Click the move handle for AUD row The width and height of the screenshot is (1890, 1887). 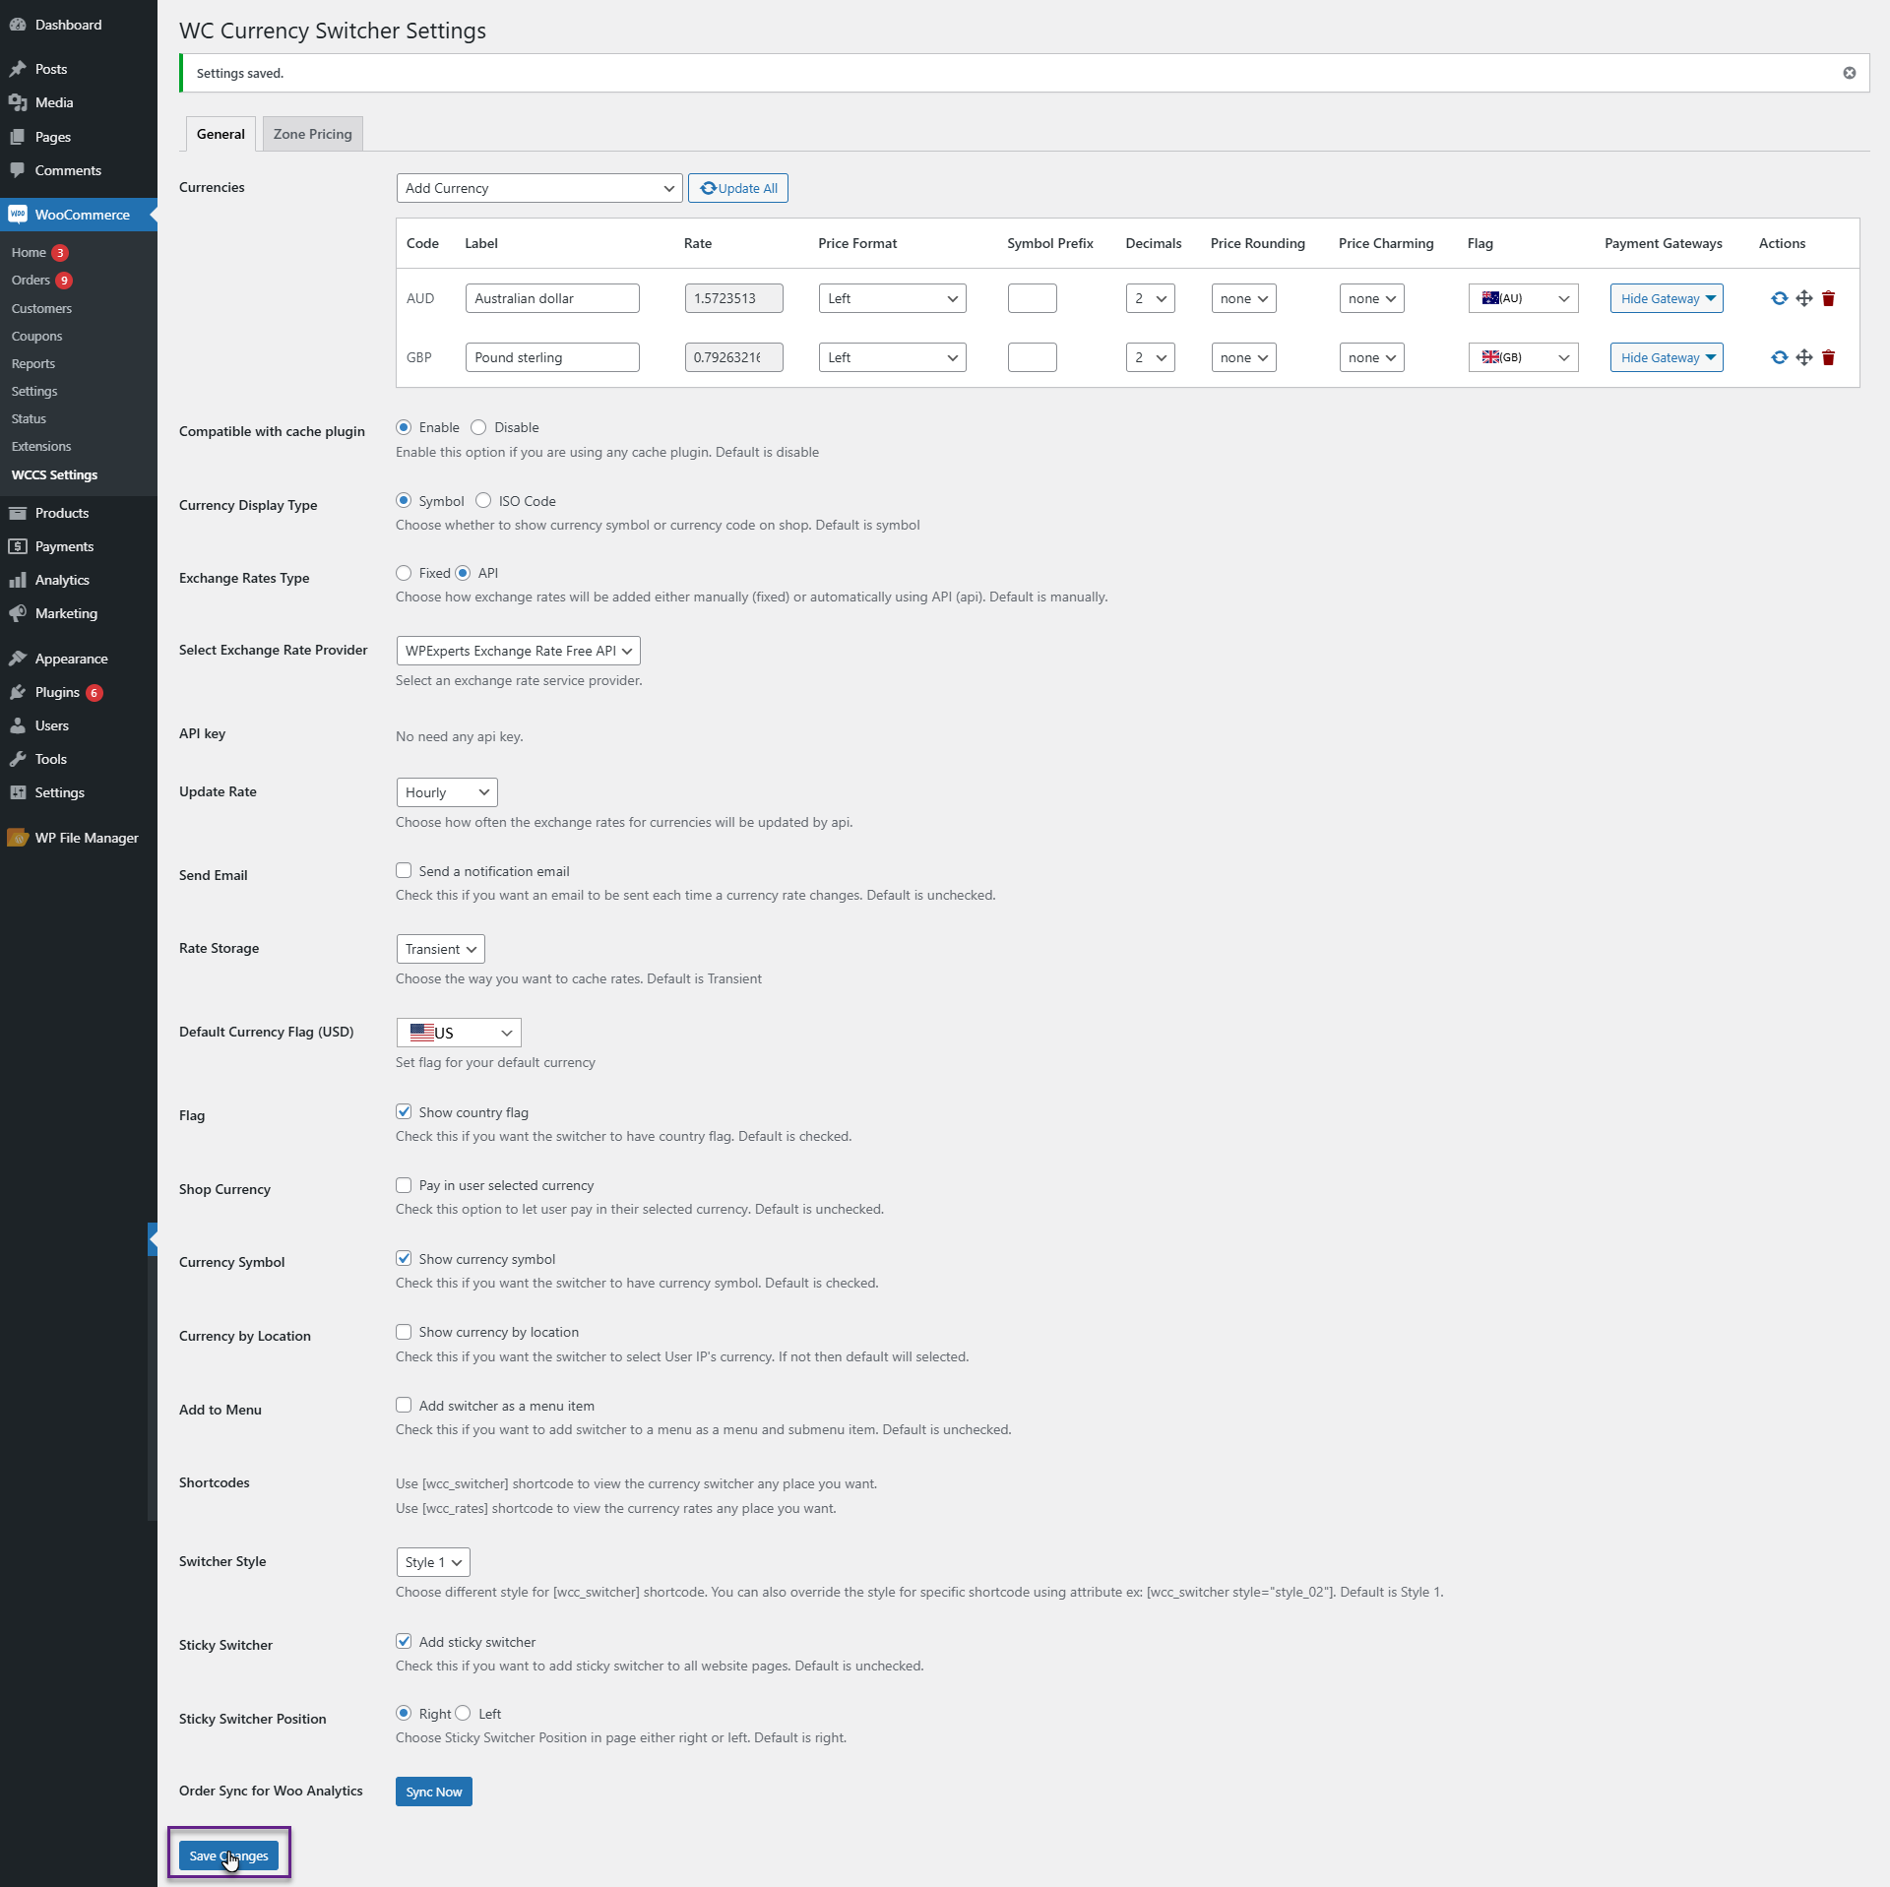[x=1804, y=298]
